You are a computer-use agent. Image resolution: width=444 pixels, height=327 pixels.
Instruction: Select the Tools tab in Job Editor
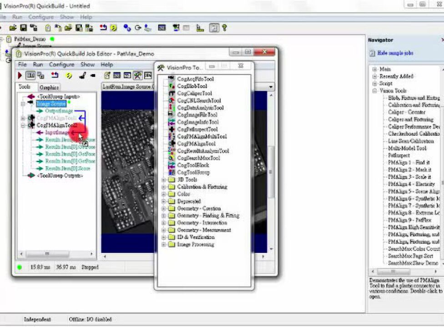point(25,87)
